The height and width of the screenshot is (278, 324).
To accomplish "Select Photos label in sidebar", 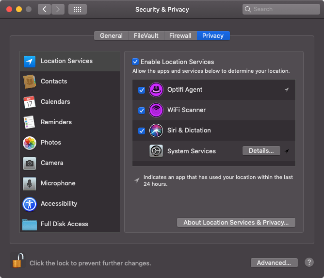I will (51, 143).
